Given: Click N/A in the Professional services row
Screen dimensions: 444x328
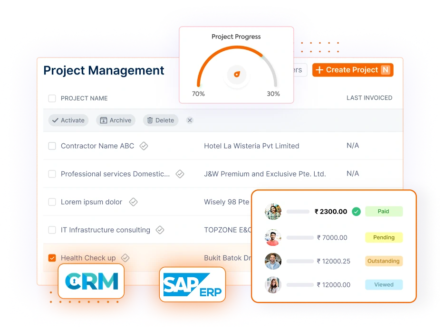Looking at the screenshot, I should point(353,174).
